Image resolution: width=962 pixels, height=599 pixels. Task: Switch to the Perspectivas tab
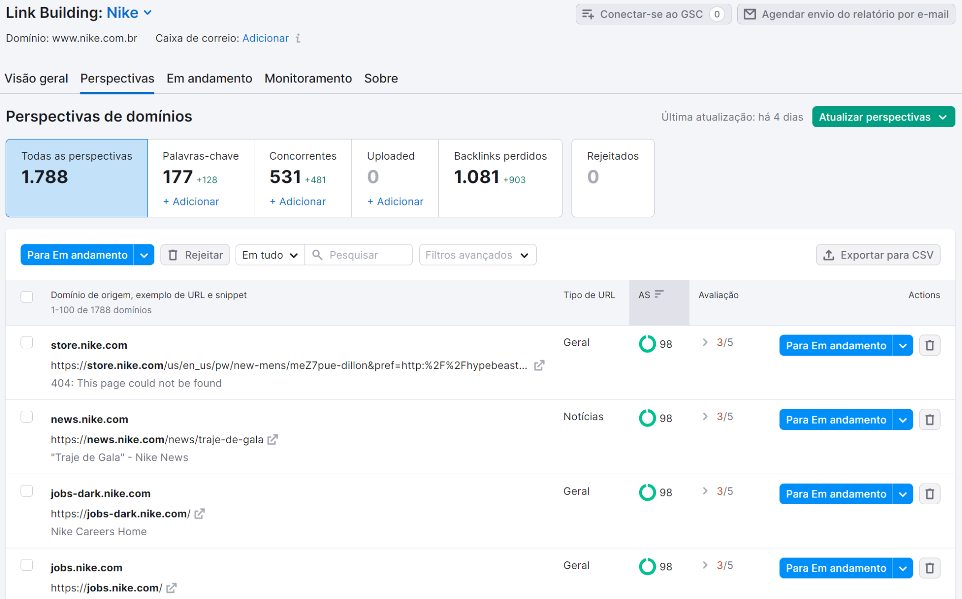[x=117, y=78]
